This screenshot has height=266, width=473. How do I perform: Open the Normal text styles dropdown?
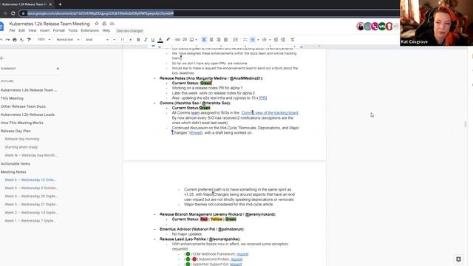coord(68,39)
